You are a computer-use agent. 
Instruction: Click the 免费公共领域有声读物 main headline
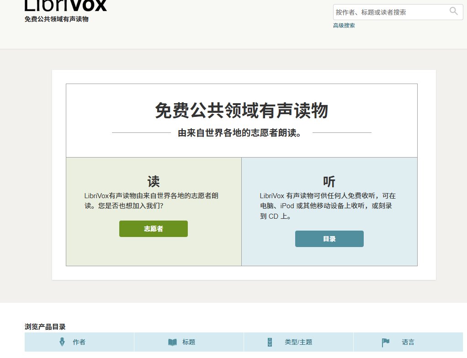(242, 111)
